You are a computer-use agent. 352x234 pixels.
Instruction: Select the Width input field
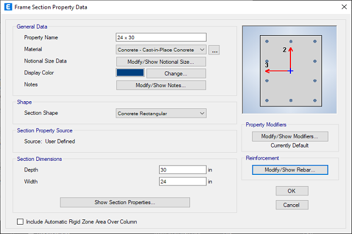(182, 181)
